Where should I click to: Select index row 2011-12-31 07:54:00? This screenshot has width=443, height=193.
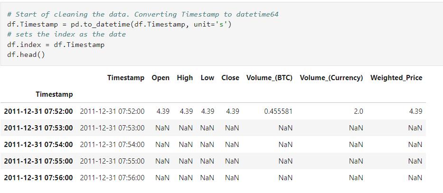coord(38,145)
